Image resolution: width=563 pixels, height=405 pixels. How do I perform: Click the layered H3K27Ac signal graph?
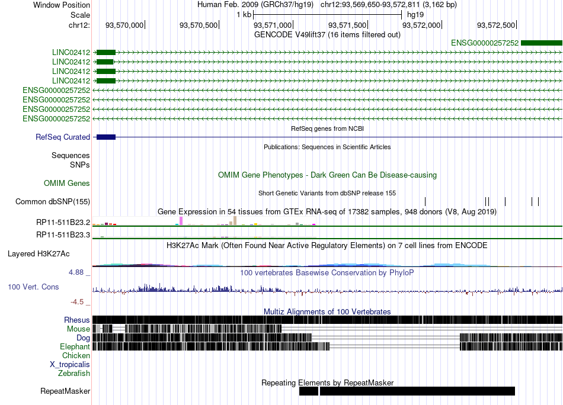[327, 265]
